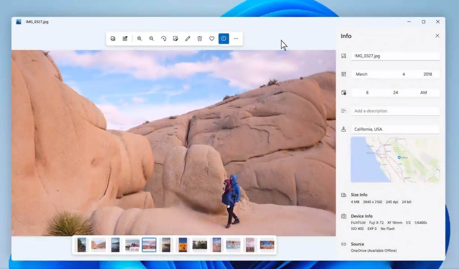Click the 3840 x 2160 dimensions text
This screenshot has width=459, height=269.
(x=373, y=202)
